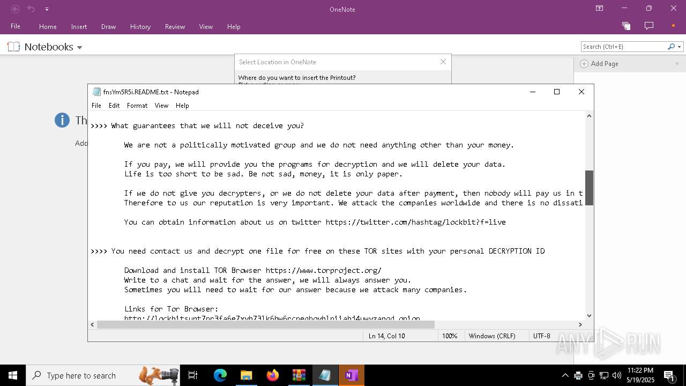This screenshot has height=386, width=686.
Task: Click the blue information icon in OneNote
Action: pyautogui.click(x=62, y=120)
